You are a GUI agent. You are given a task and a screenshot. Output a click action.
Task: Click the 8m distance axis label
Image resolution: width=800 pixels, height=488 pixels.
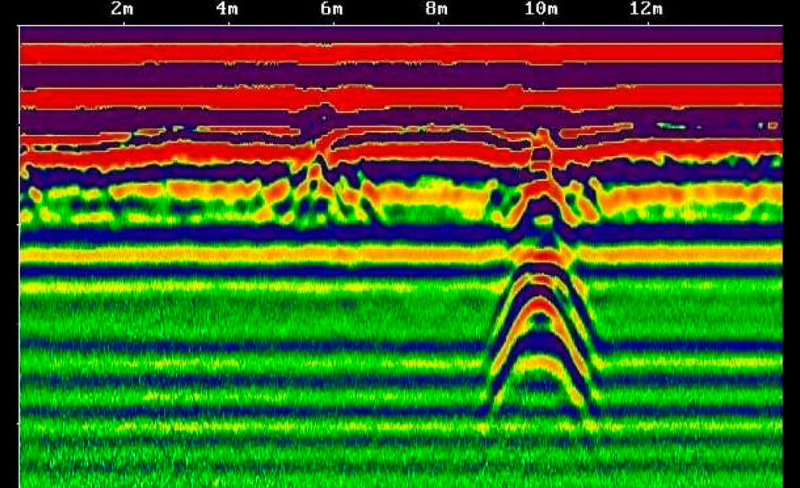437,10
